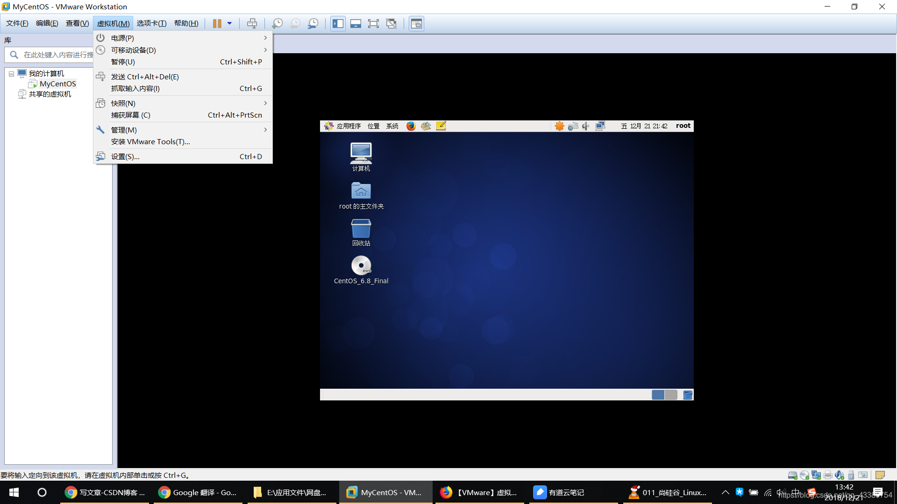Click the mail client icon in CentOS panel

[426, 126]
